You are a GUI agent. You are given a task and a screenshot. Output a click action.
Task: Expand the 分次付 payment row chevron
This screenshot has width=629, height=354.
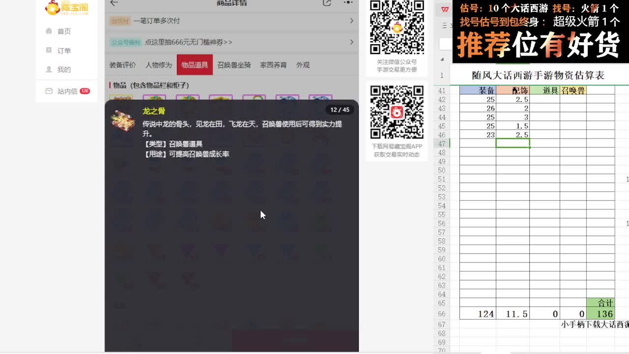[353, 21]
